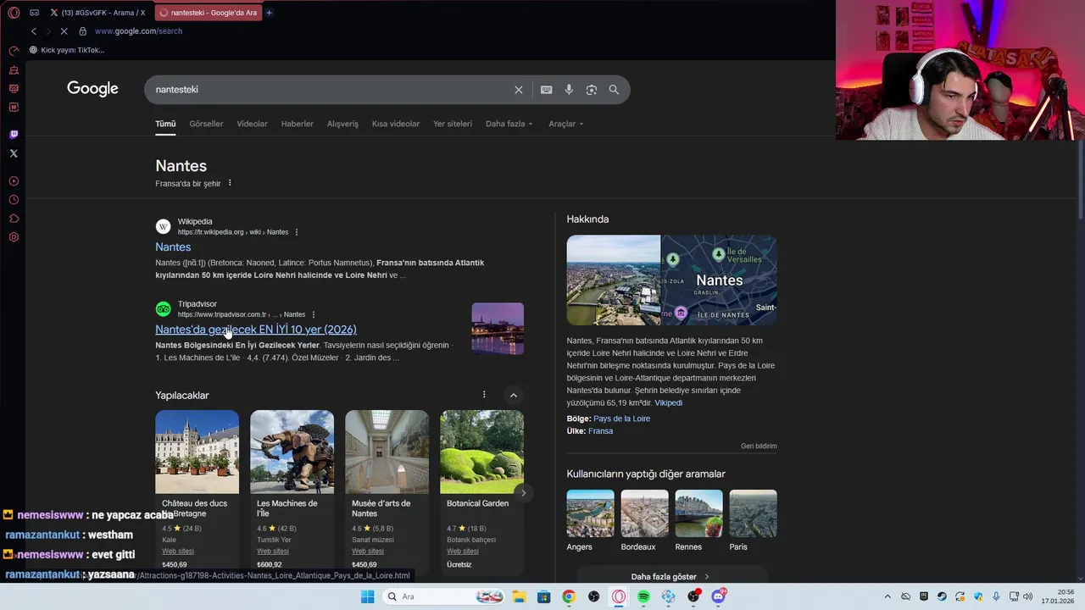Open the Wikipedia Nantes result link
Viewport: 1085px width, 610px height.
tap(173, 247)
